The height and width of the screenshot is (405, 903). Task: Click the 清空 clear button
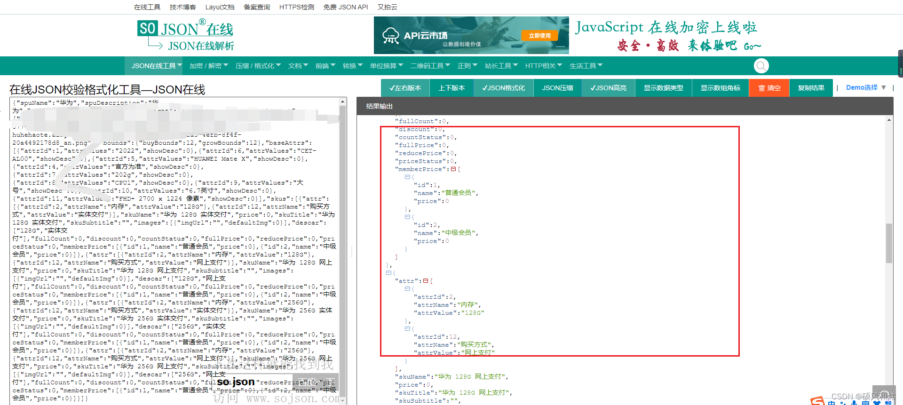pyautogui.click(x=769, y=88)
